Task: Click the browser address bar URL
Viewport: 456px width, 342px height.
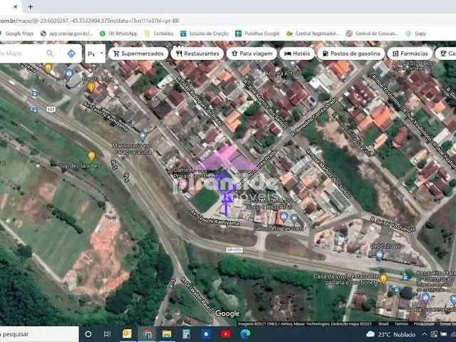Action: pos(90,21)
